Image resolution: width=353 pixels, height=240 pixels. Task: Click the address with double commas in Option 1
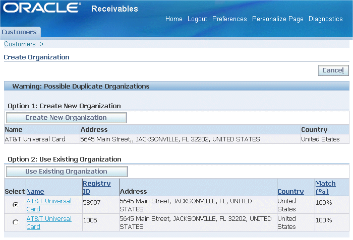tap(170, 139)
